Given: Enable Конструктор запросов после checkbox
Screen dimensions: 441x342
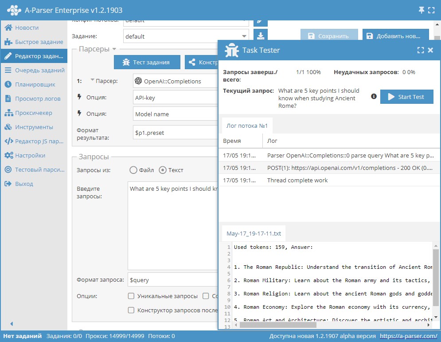Looking at the screenshot, I should (x=131, y=310).
